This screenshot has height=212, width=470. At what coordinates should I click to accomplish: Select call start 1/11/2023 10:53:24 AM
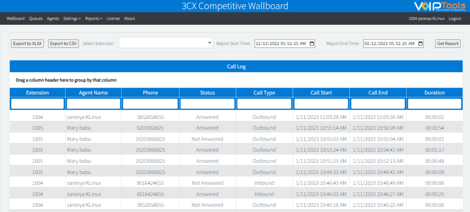(321, 150)
